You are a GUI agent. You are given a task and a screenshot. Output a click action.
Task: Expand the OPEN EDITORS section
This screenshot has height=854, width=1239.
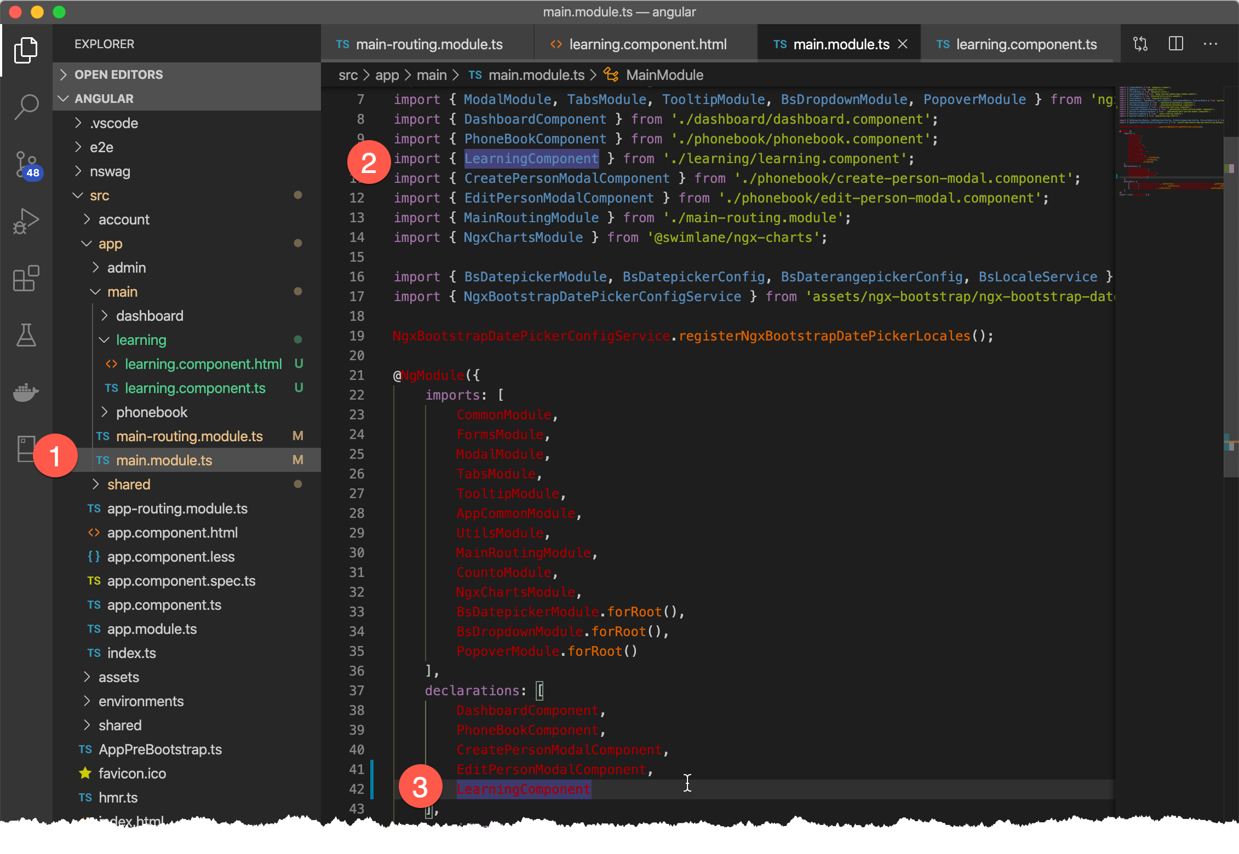(118, 74)
